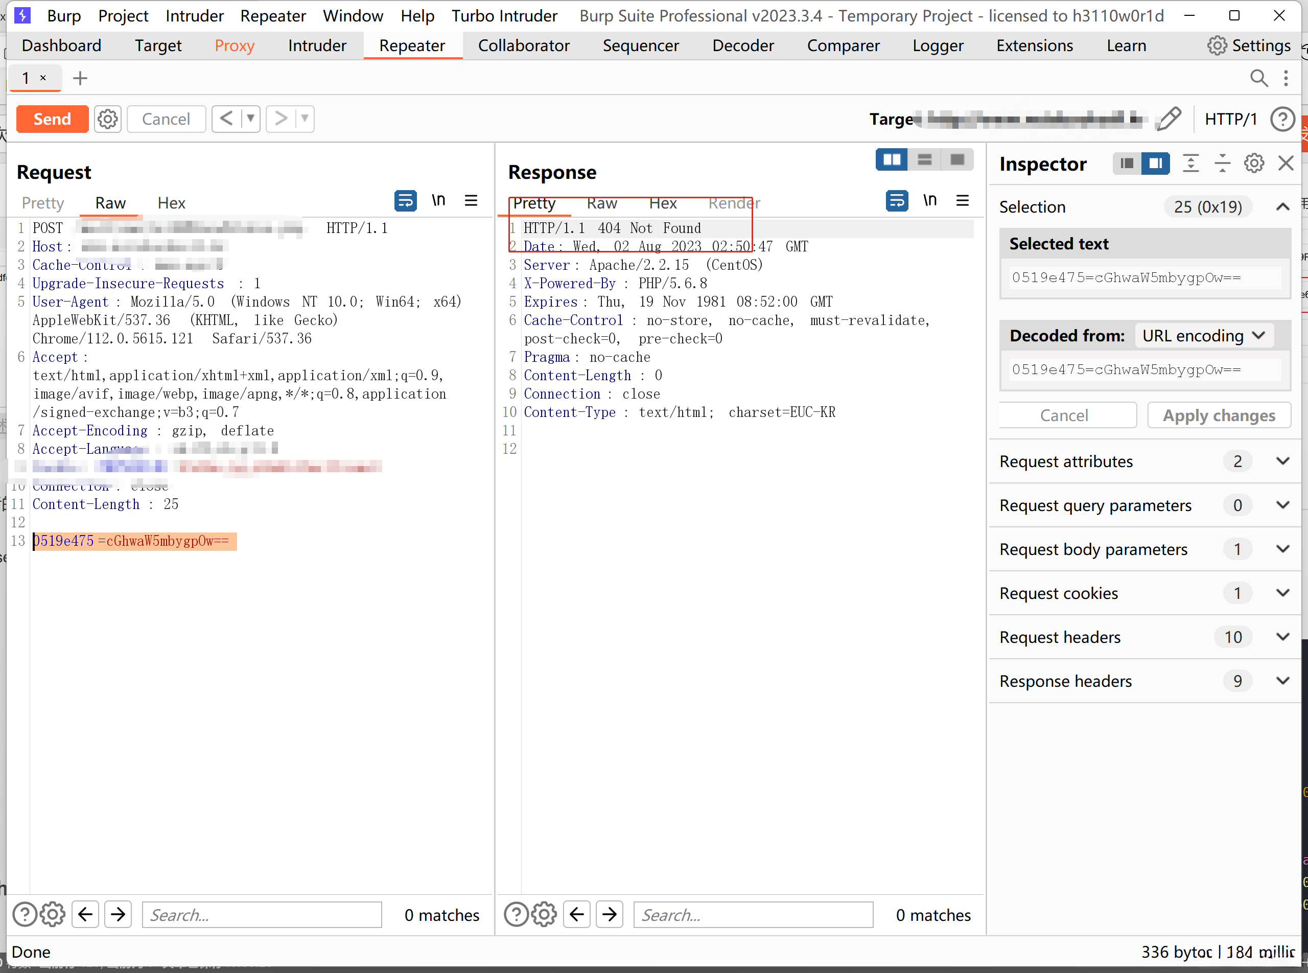Viewport: 1308px width, 973px height.
Task: Open request send settings gear icon
Action: coord(107,119)
